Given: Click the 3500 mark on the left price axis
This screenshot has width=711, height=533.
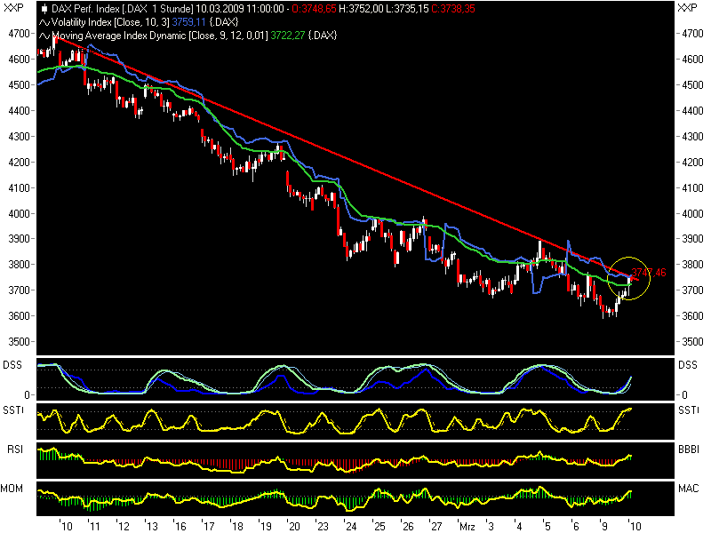Looking at the screenshot, I should pyautogui.click(x=19, y=342).
